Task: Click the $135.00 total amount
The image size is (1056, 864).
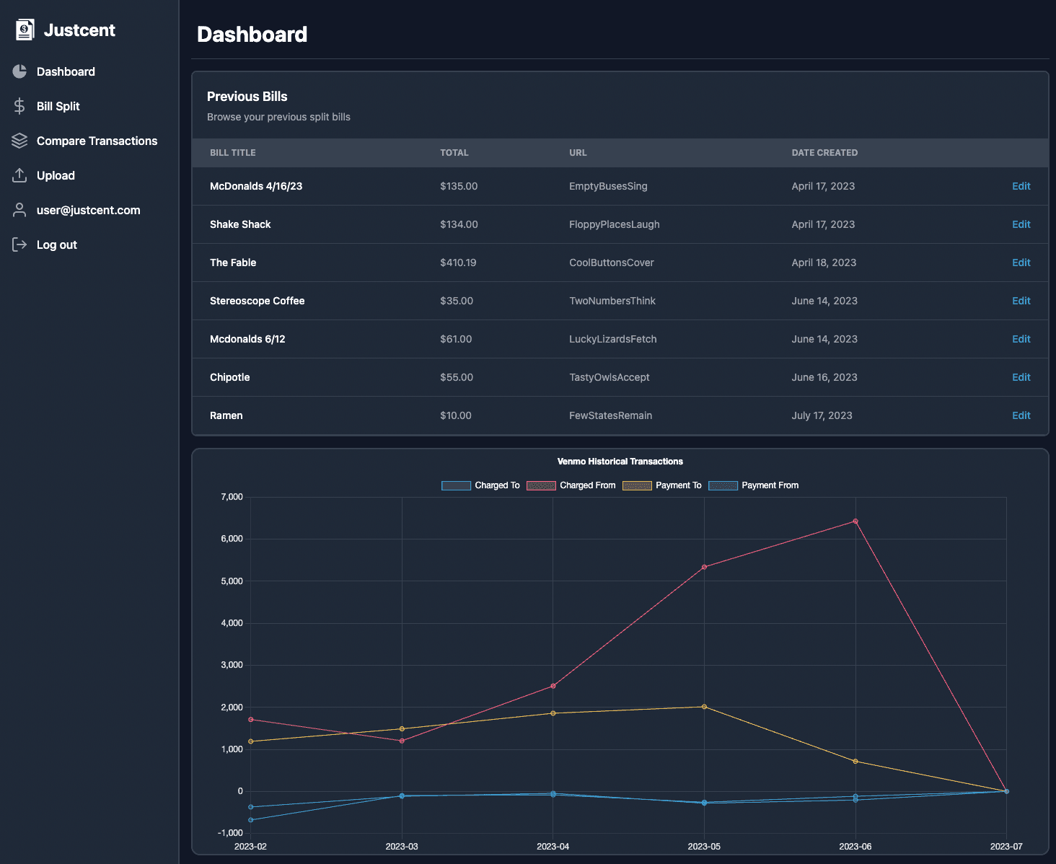Action: click(459, 186)
